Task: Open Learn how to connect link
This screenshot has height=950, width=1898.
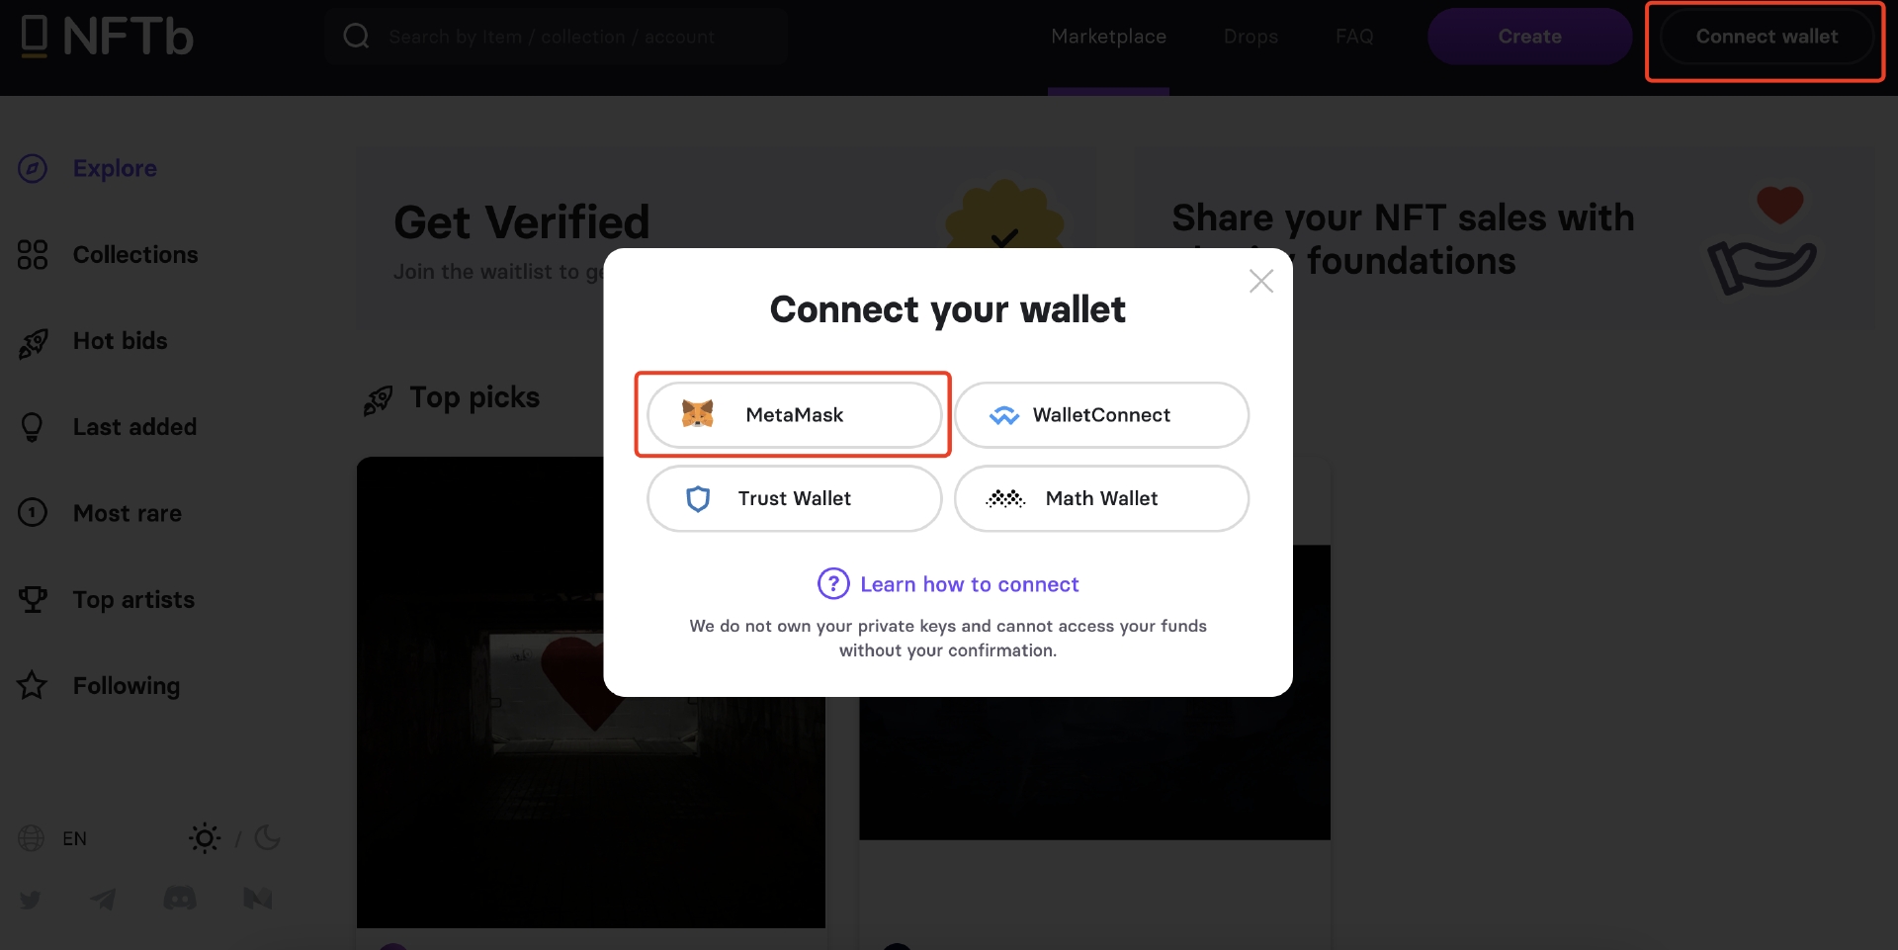Action: pos(969,584)
